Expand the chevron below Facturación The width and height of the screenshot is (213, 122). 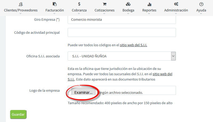54,14
